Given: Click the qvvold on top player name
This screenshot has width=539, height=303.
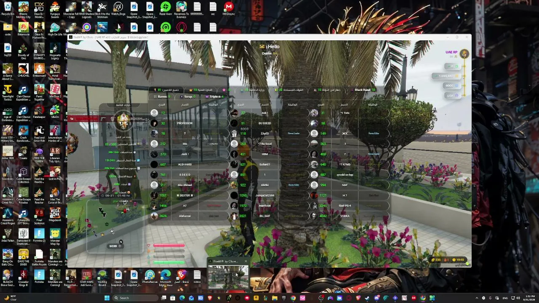Looking at the screenshot, I should [345, 175].
